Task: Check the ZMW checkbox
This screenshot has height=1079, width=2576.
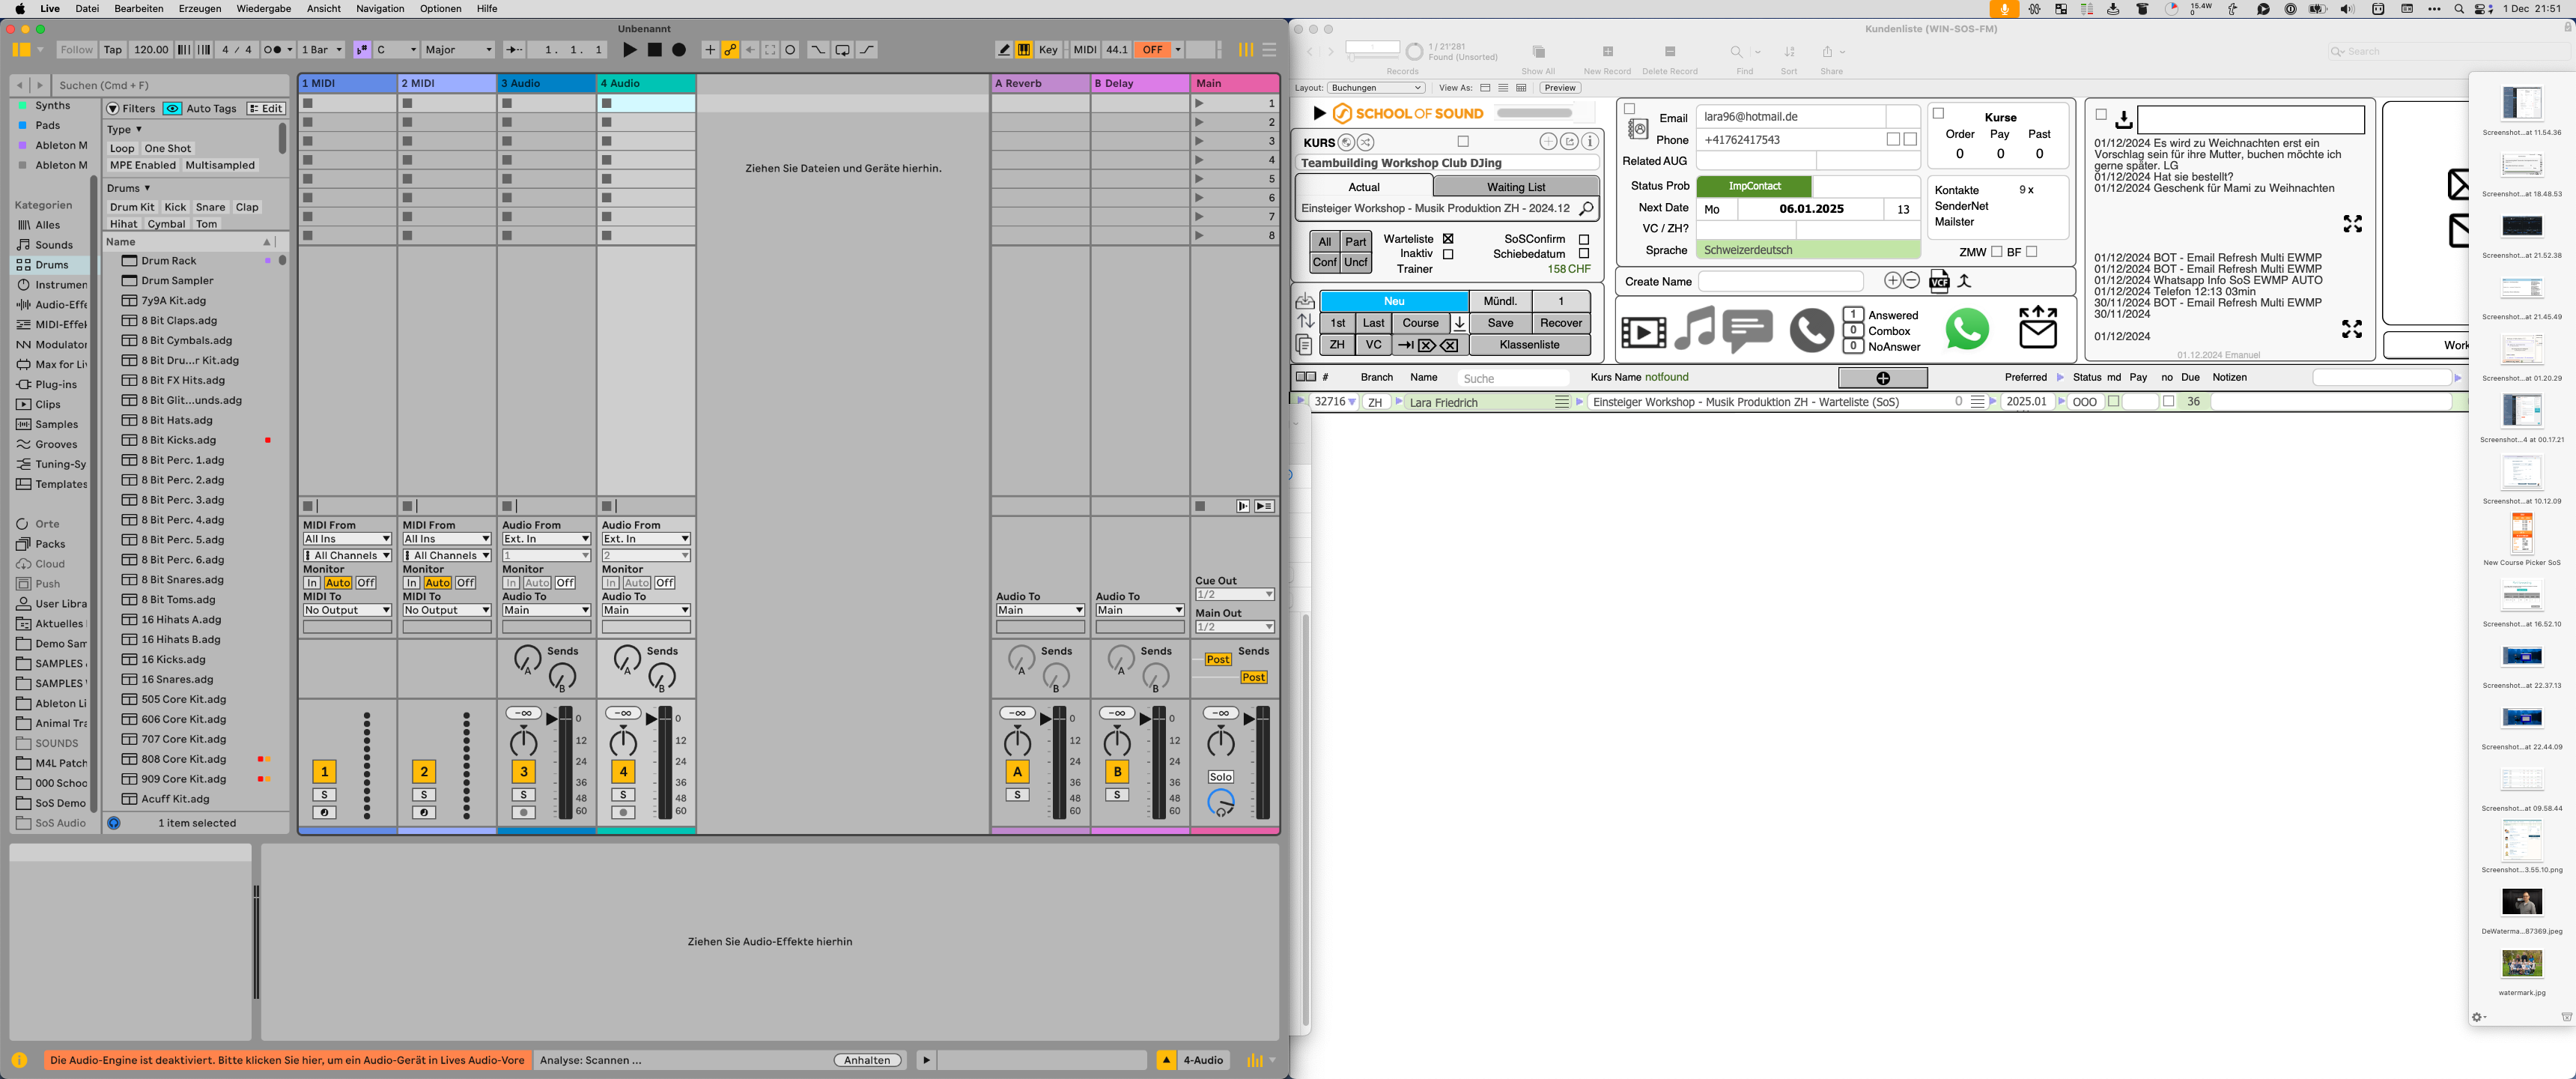Action: coord(1996,253)
